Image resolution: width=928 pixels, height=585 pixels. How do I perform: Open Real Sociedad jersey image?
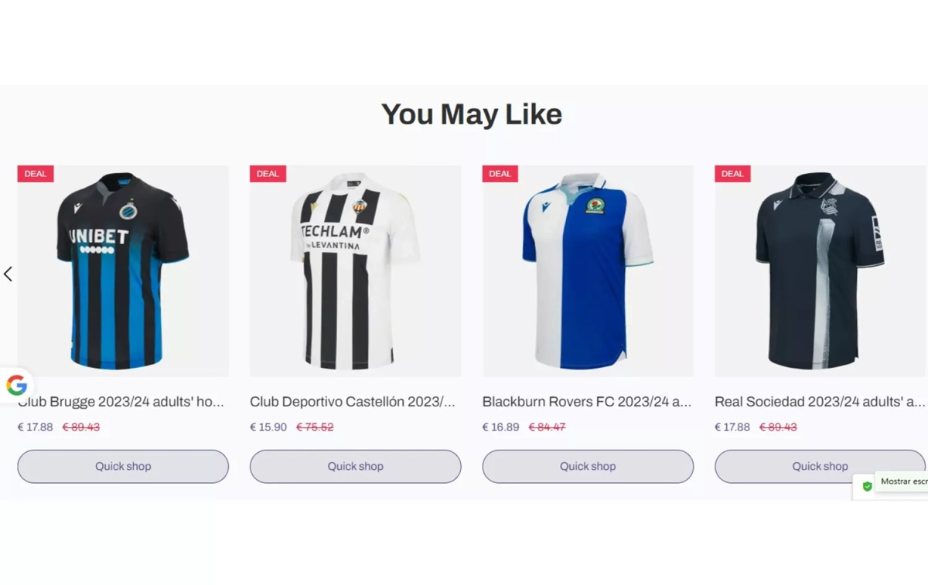click(820, 270)
